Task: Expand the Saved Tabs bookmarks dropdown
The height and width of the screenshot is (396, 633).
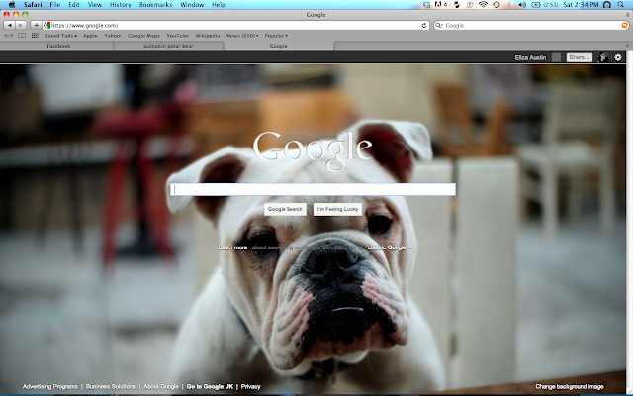Action: tap(61, 36)
